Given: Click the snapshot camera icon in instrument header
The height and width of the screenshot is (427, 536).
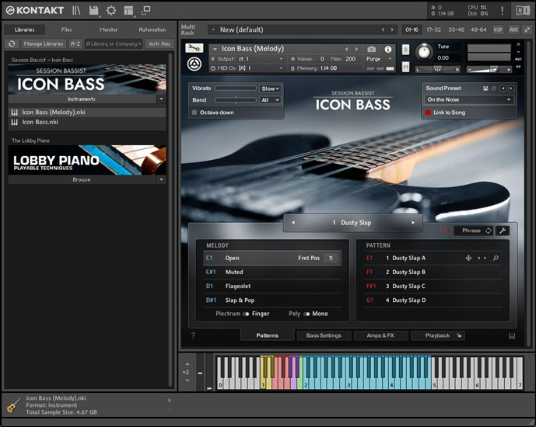Looking at the screenshot, I should point(371,49).
